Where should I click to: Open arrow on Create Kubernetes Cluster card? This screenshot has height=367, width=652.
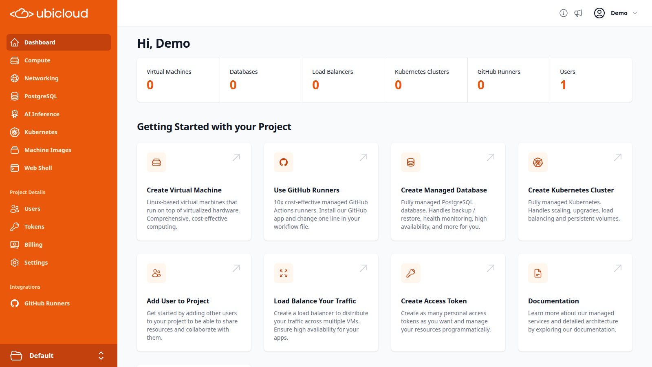tap(618, 157)
